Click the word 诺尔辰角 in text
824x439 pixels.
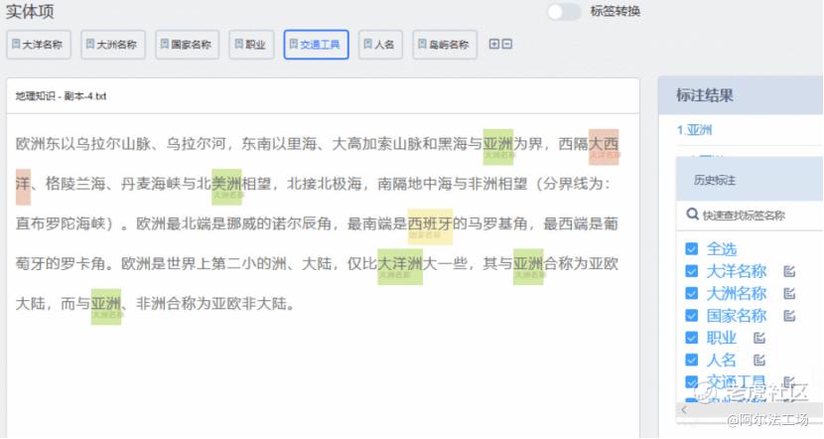click(301, 223)
